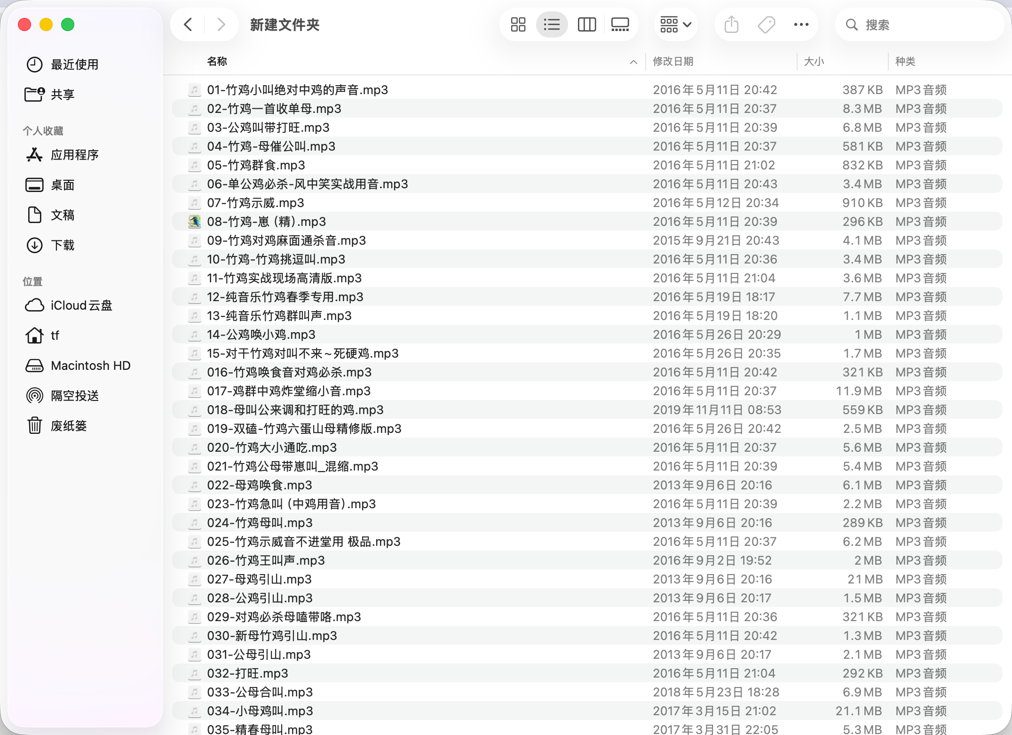The height and width of the screenshot is (735, 1012).
Task: Open 下载 folder in the sidebar
Action: click(x=62, y=245)
